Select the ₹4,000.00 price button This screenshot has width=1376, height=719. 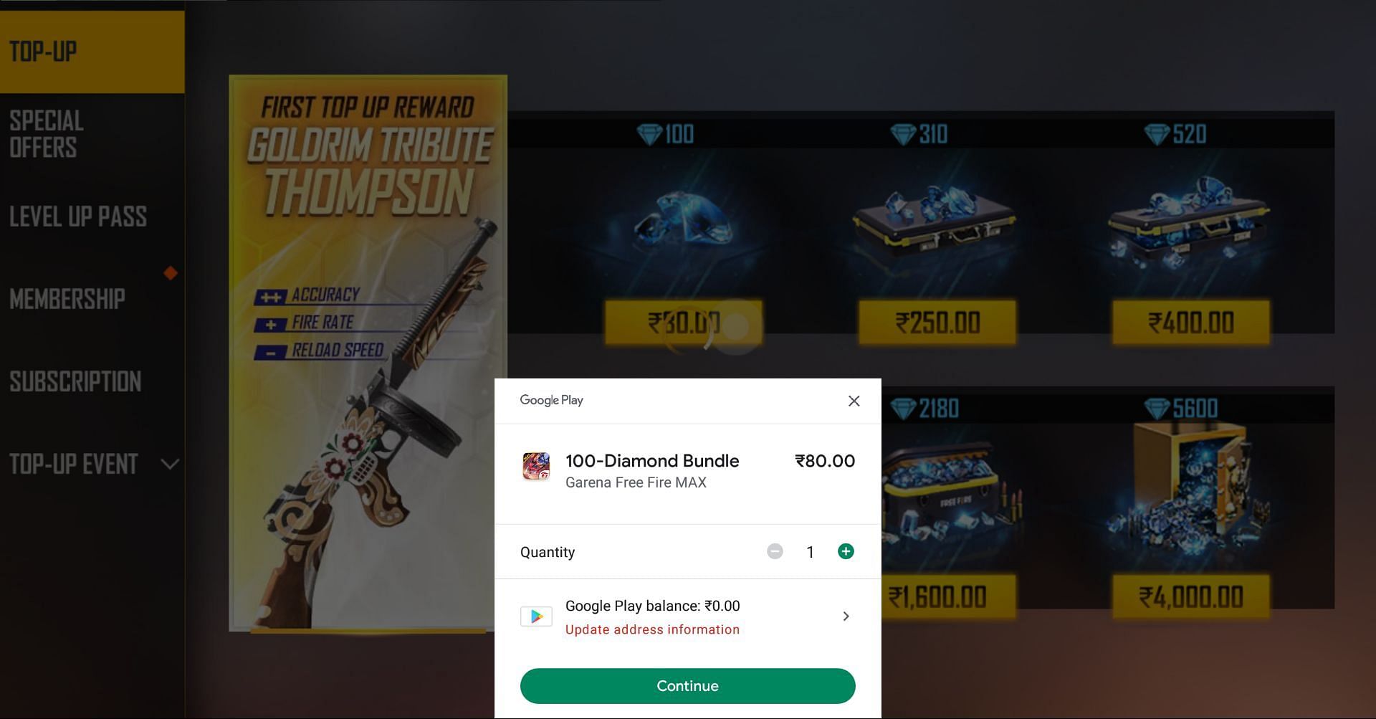coord(1191,596)
